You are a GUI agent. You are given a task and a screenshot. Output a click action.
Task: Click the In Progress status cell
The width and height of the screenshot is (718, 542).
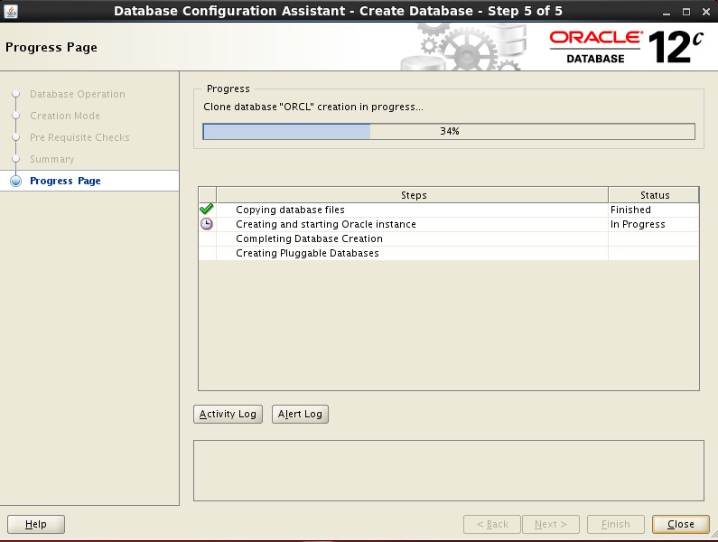pos(654,224)
